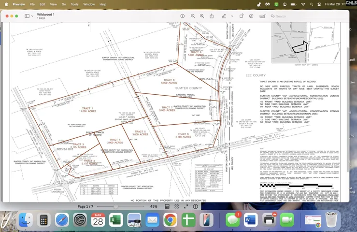Open the Tools menu

pos(74,4)
